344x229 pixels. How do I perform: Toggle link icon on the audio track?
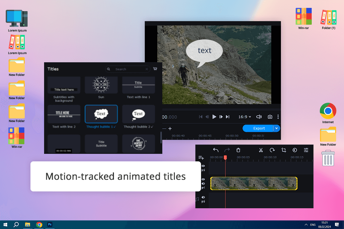(203, 201)
